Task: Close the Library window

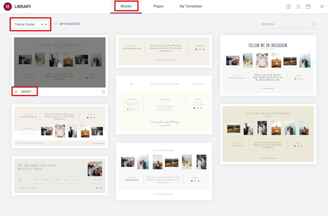Action: 322,6
